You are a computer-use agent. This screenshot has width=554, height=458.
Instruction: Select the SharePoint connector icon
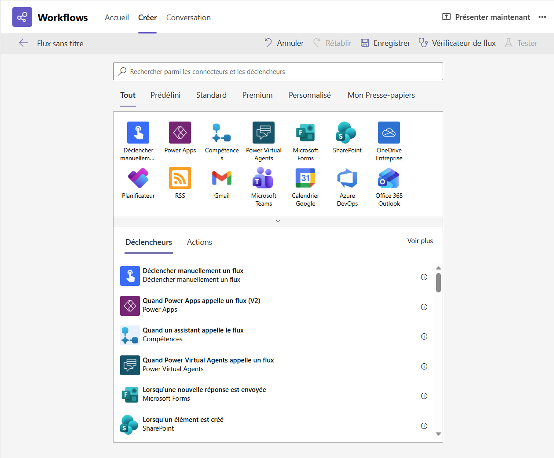click(x=347, y=133)
